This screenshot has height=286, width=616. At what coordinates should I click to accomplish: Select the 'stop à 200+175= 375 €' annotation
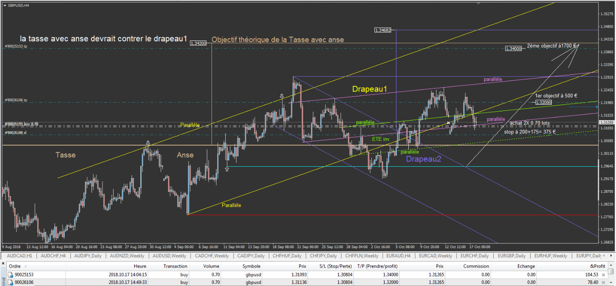[529, 131]
